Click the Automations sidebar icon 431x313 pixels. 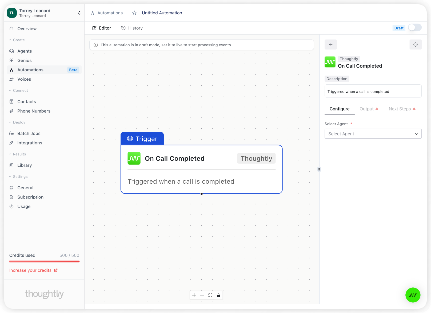coord(11,70)
